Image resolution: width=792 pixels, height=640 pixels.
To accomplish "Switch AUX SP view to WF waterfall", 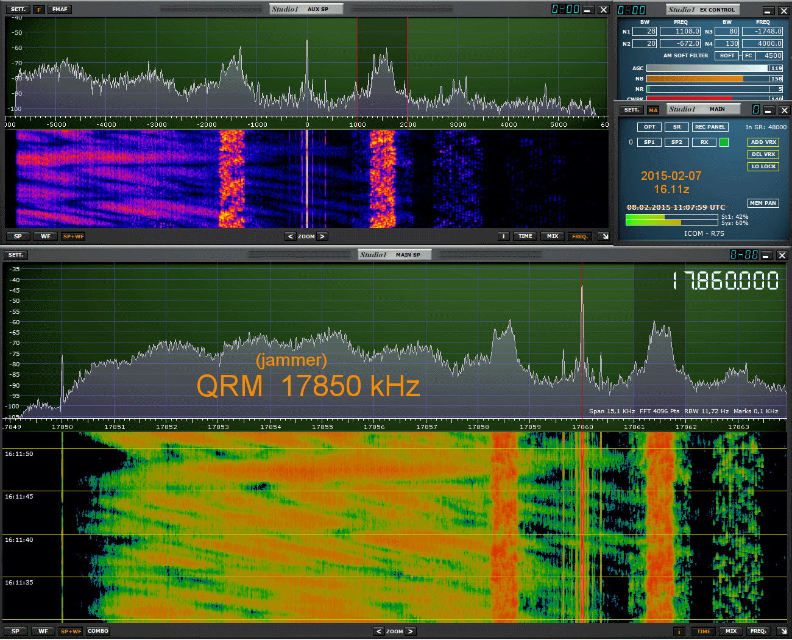I will point(46,236).
